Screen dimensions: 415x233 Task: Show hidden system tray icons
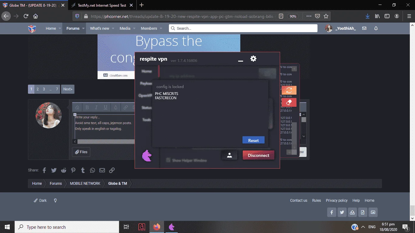pos(363,227)
